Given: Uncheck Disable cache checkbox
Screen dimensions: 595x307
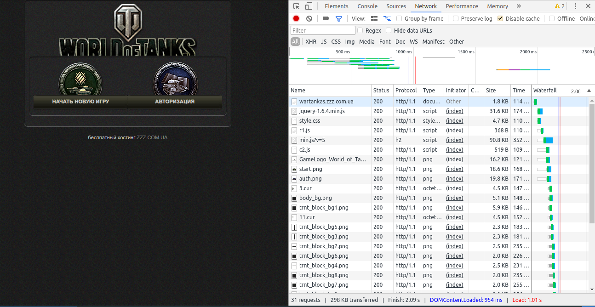Looking at the screenshot, I should (500, 18).
